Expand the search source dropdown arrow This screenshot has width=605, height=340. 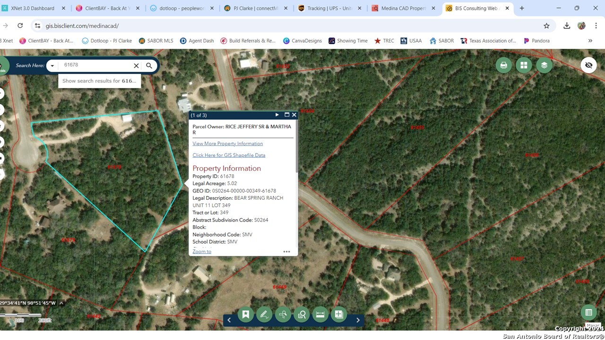point(52,66)
